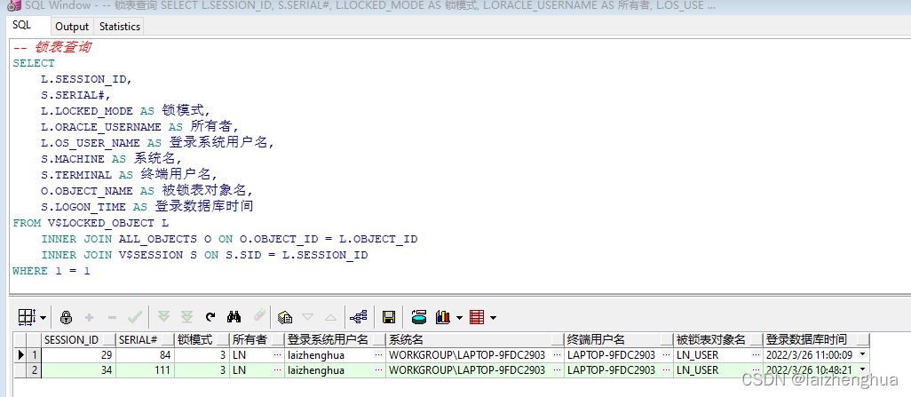Click the refresh query results icon
911x397 pixels.
pos(210,316)
